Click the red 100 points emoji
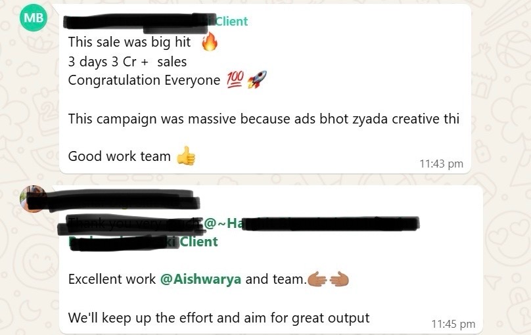The width and height of the screenshot is (531, 335). coord(235,80)
